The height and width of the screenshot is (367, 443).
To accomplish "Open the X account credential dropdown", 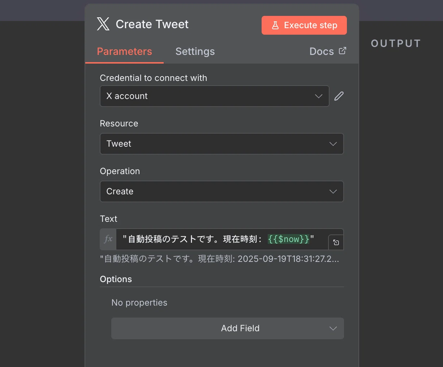I will click(x=215, y=96).
